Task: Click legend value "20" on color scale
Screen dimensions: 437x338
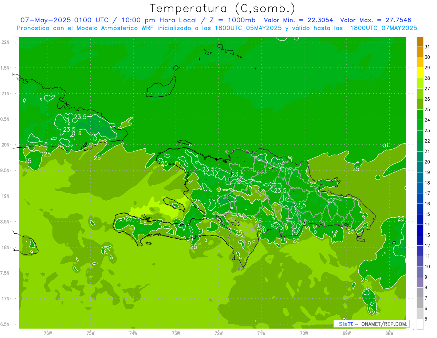Action: (428, 162)
